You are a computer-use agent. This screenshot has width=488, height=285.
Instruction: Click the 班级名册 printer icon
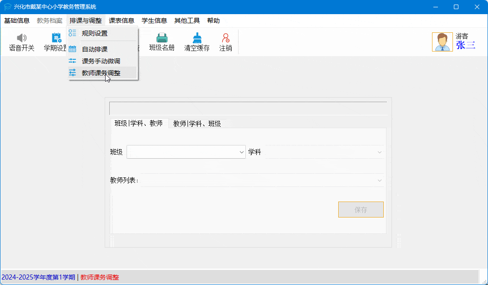(x=162, y=38)
